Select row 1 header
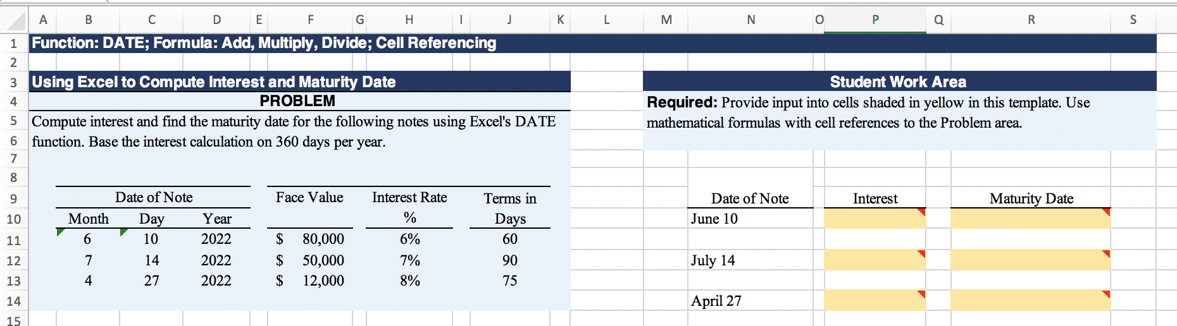The width and height of the screenshot is (1177, 326). coord(13,44)
